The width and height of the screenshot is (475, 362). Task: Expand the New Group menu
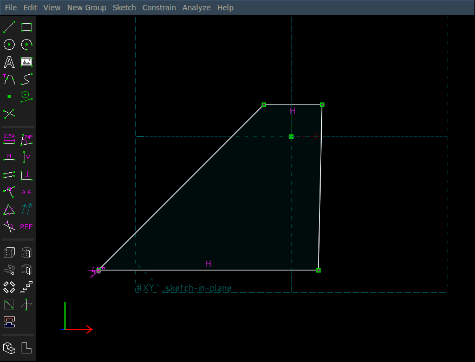pos(87,8)
